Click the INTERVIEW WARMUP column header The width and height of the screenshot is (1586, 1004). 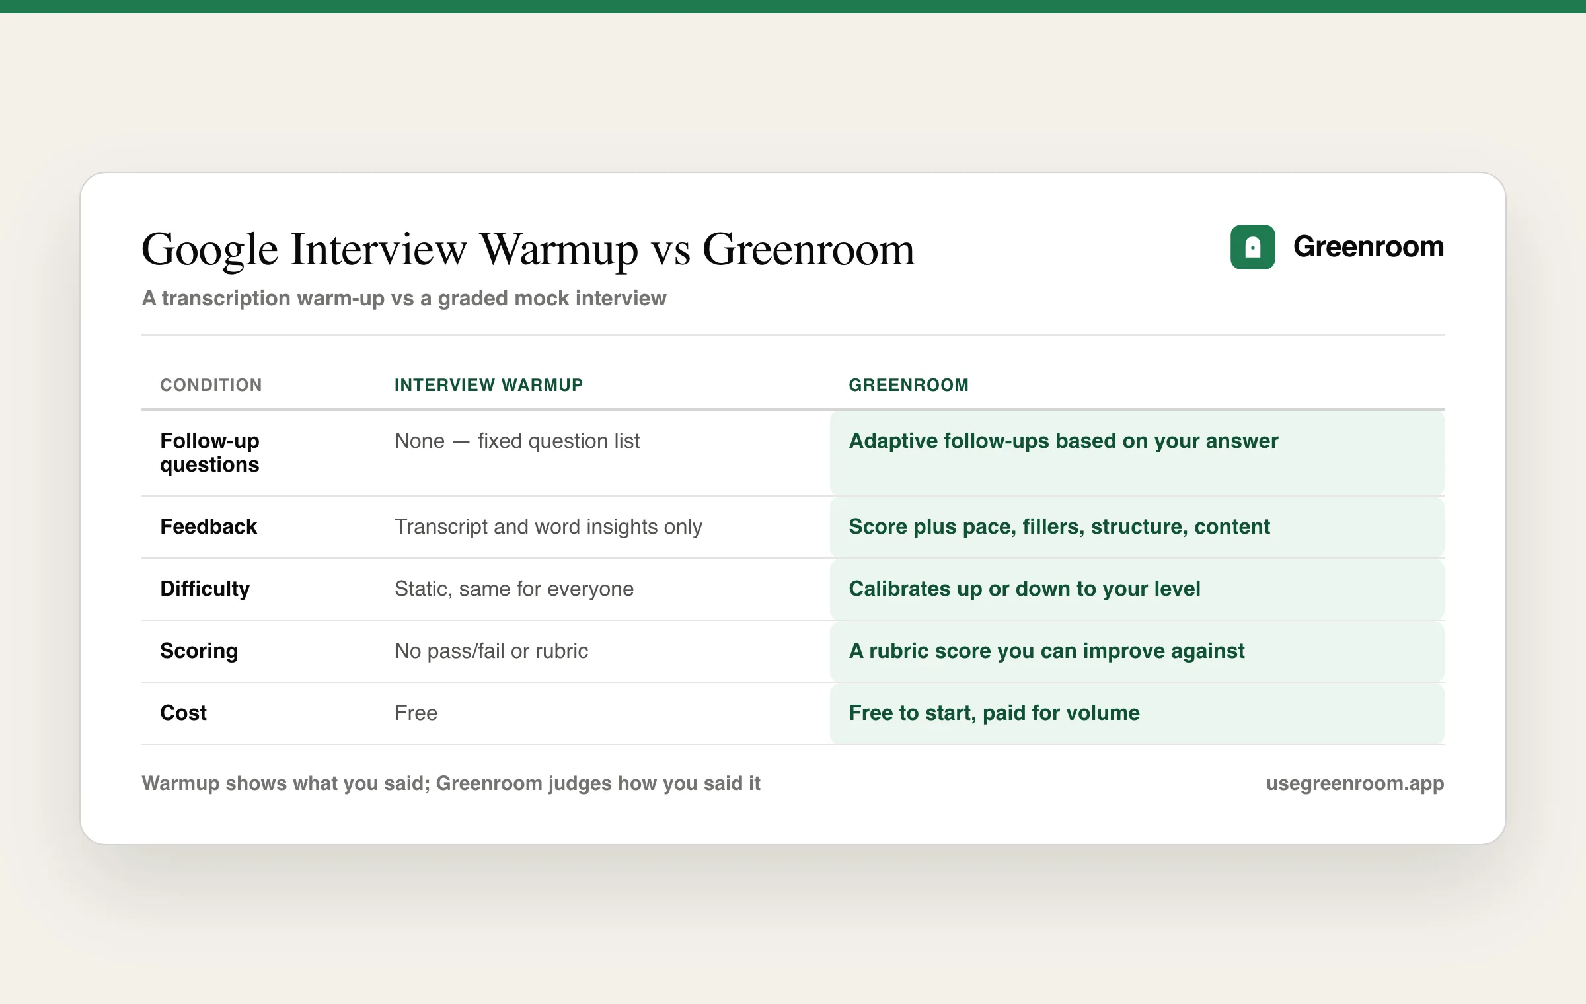[x=488, y=385]
